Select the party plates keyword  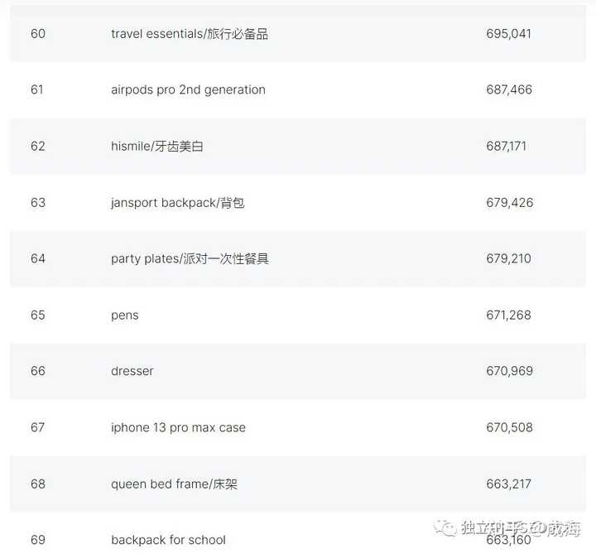point(190,258)
